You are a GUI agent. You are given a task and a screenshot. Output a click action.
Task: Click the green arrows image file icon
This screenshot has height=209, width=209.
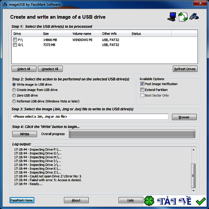183,17
